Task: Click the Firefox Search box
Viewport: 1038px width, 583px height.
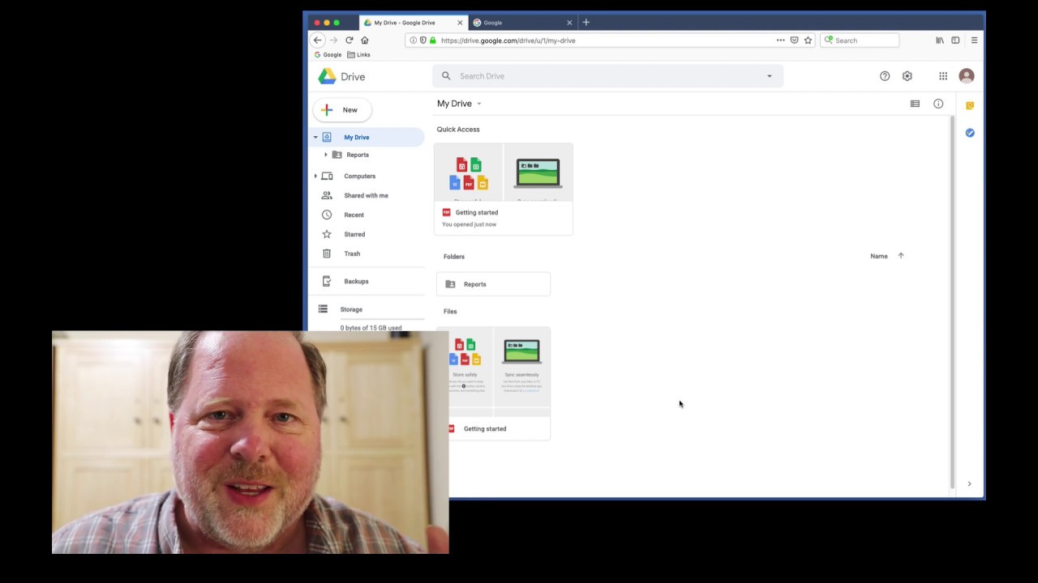Action: click(x=860, y=40)
